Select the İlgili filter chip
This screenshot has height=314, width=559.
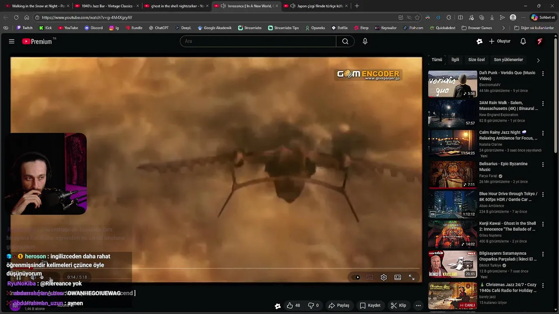pyautogui.click(x=455, y=60)
